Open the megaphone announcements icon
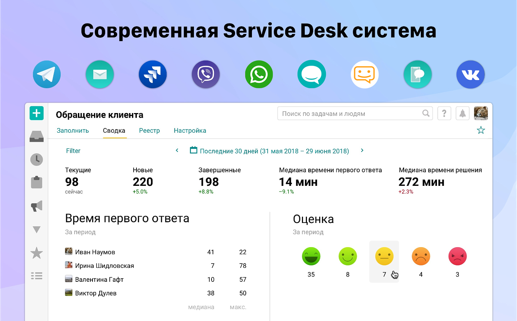Viewport: 517px width, 321px height. point(36,206)
